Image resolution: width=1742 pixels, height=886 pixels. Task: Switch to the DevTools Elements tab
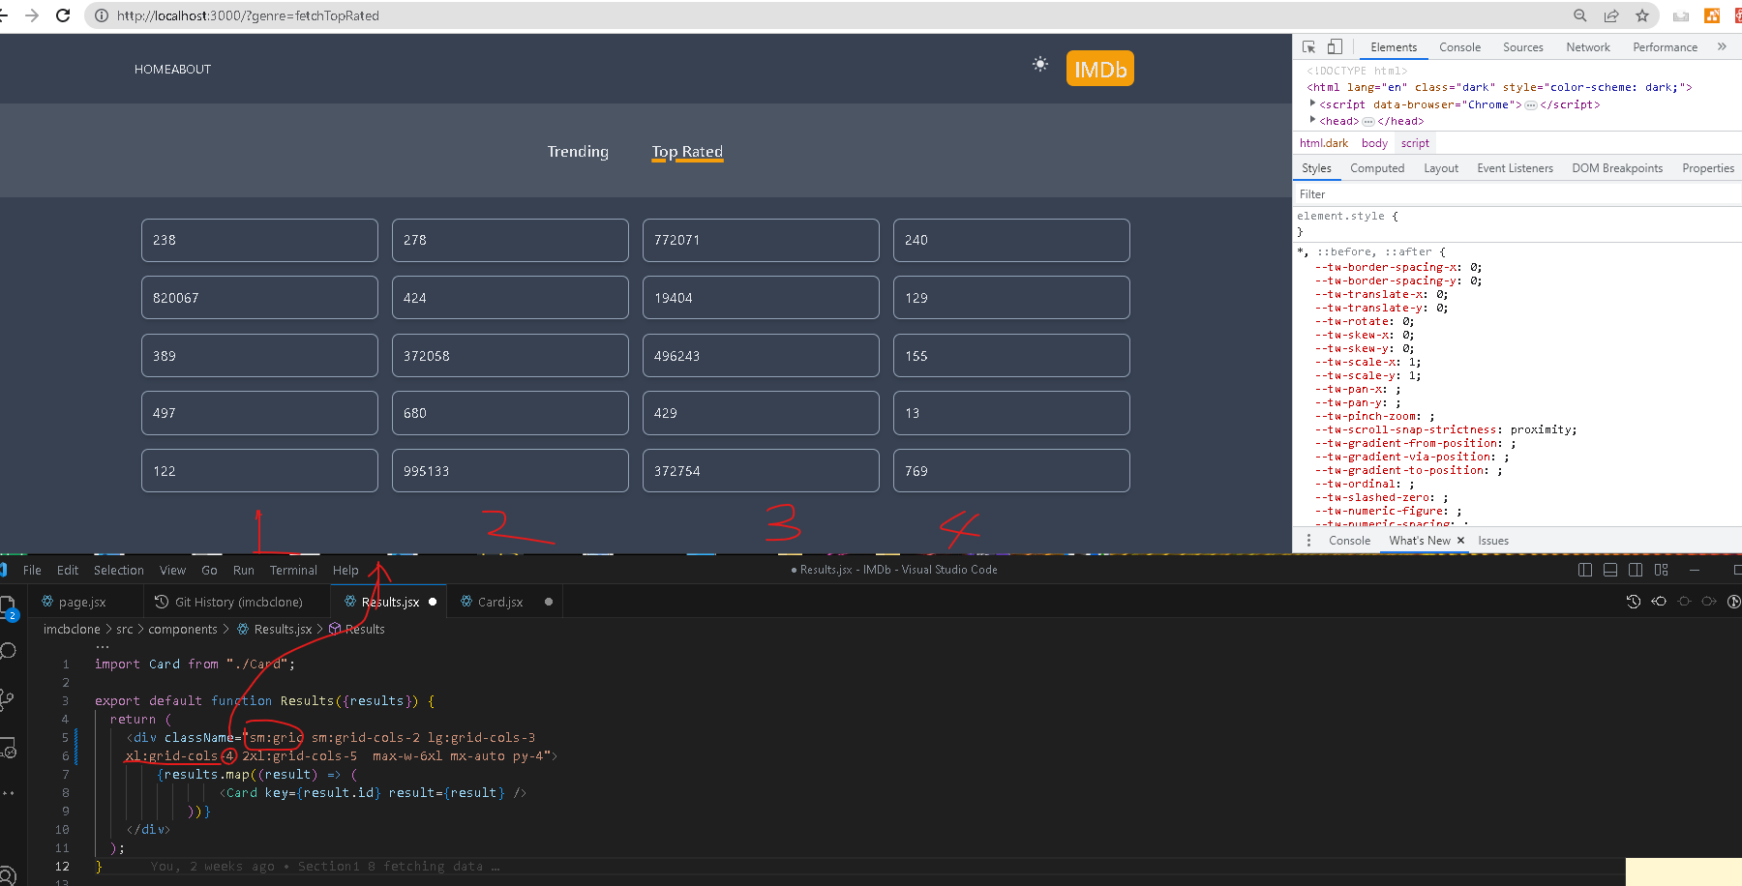click(x=1394, y=47)
